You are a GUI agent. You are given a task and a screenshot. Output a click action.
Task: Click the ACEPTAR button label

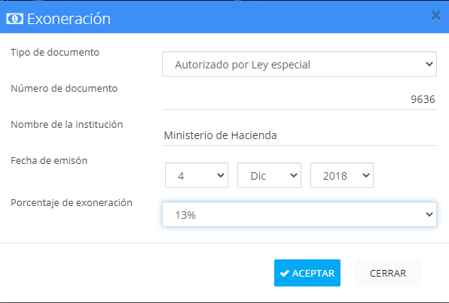pyautogui.click(x=313, y=273)
